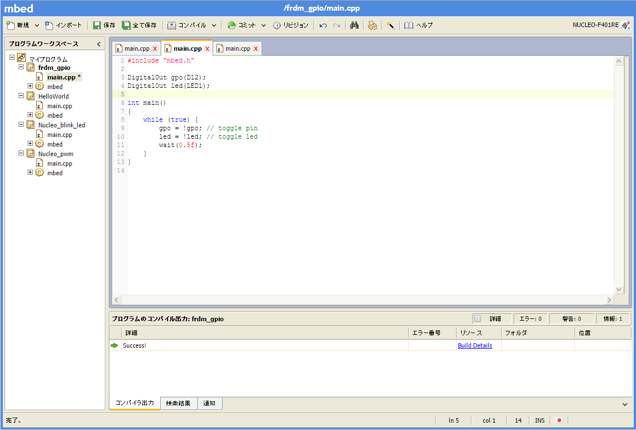Open main.cpp under Nucleo_blink_led
Viewport: 636px width, 430px height.
(x=60, y=135)
